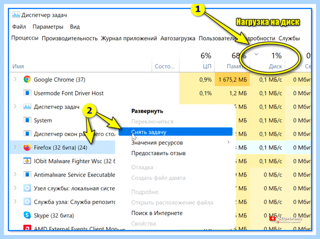Sort by the Память column header

(235, 66)
